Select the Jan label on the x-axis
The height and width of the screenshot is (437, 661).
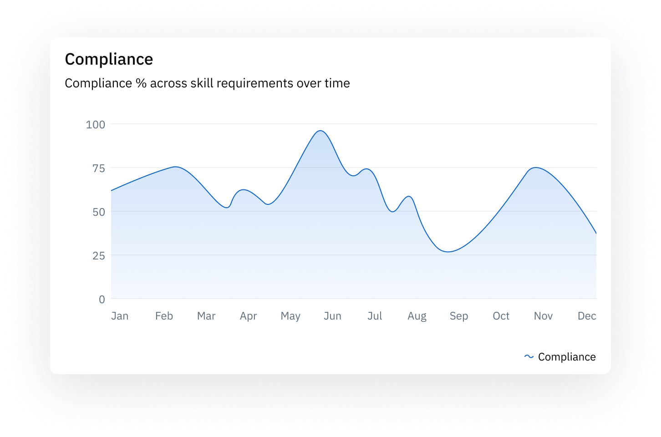[x=120, y=316]
